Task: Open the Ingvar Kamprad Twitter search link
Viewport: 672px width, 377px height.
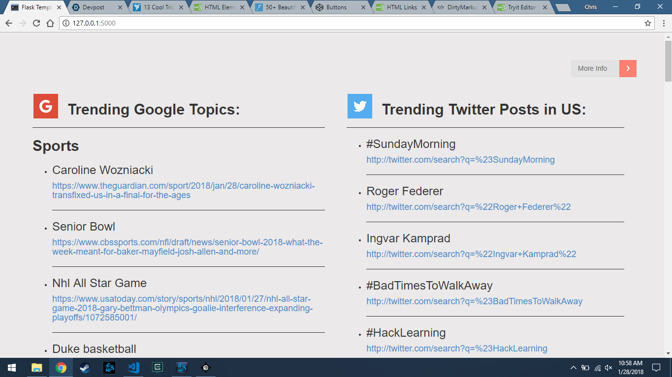Action: coord(471,254)
